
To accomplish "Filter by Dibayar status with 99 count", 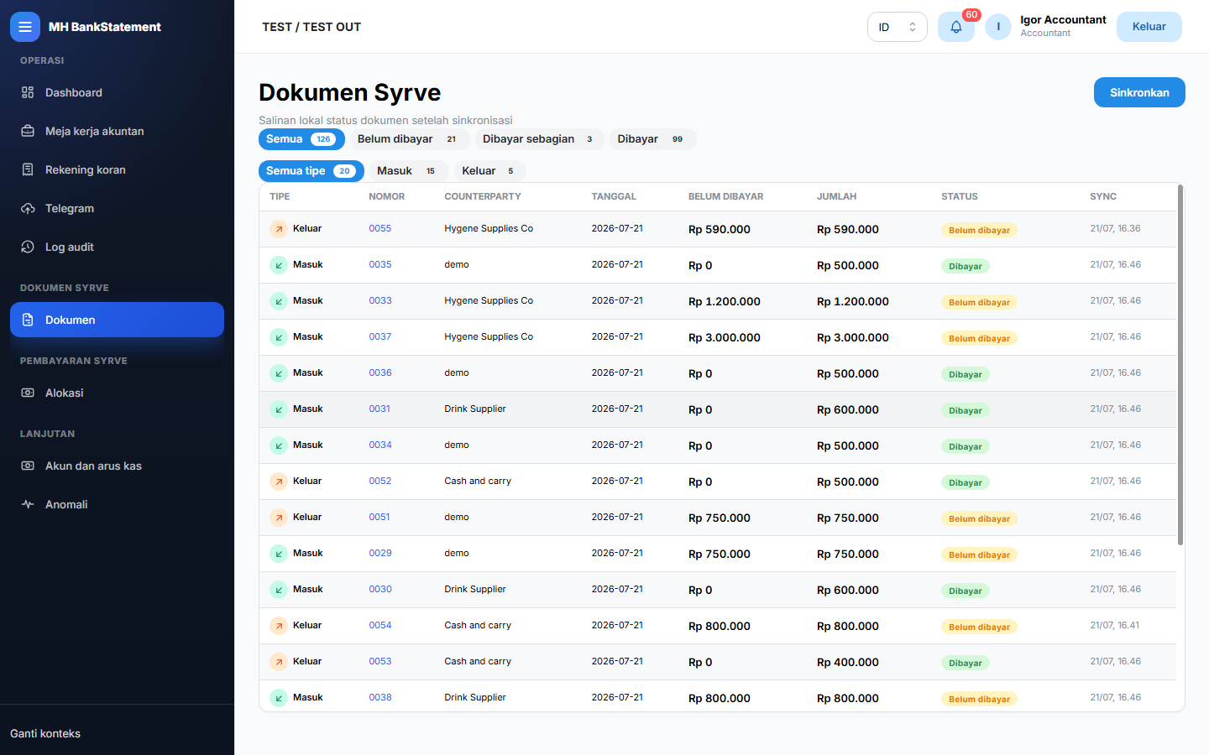I will (x=653, y=139).
